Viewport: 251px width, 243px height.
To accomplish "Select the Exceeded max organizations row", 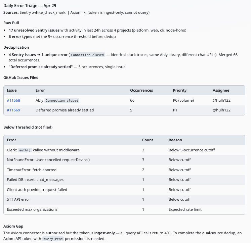I will click(x=124, y=209).
